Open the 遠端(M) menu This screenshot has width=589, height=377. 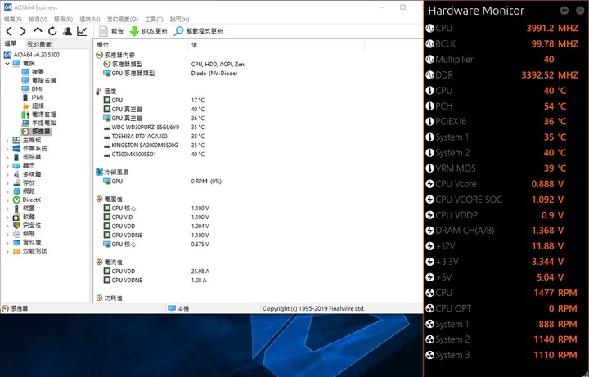(90, 19)
